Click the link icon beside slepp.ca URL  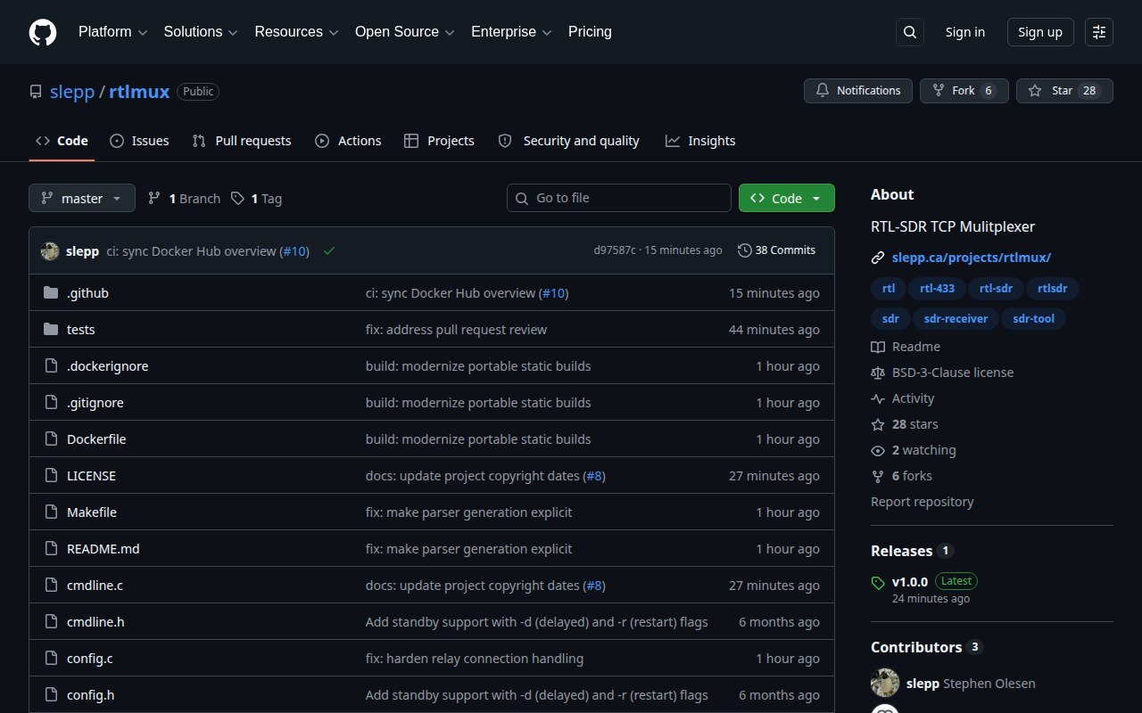click(x=878, y=258)
